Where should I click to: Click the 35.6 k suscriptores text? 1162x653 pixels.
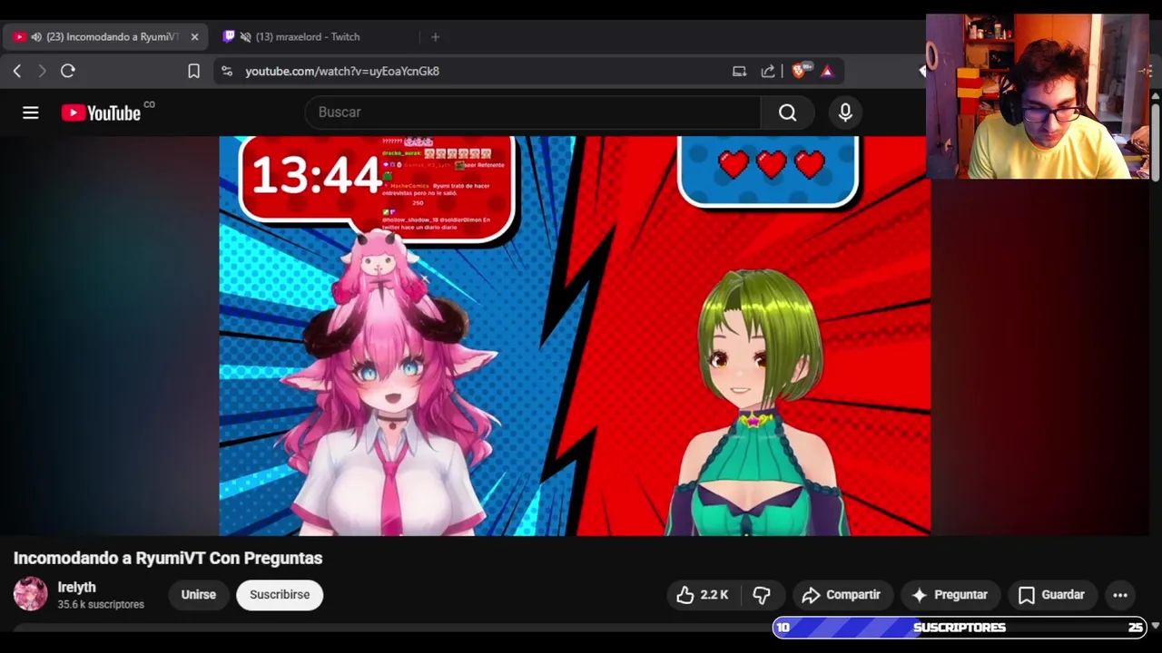[x=101, y=604]
